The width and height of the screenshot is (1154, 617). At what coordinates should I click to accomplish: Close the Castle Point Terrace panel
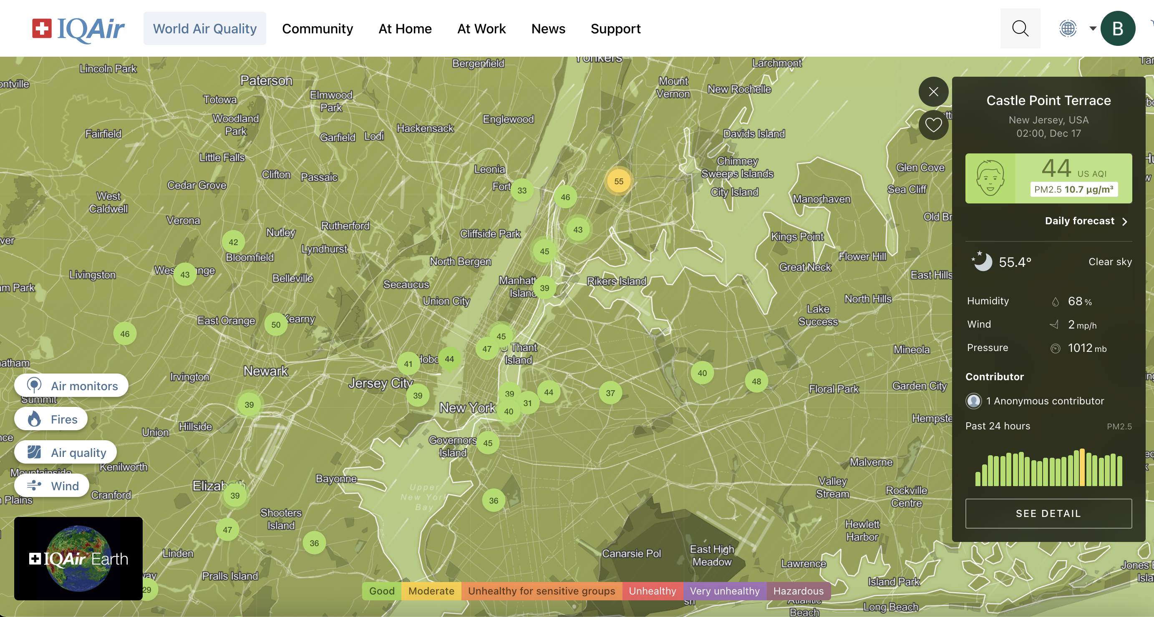pos(933,92)
